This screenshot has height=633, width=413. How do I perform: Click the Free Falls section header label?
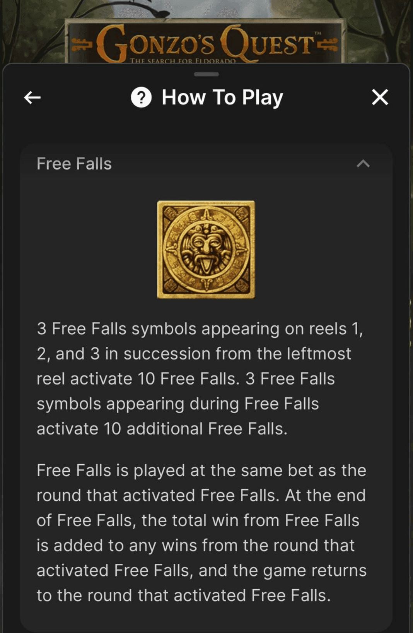pos(74,164)
